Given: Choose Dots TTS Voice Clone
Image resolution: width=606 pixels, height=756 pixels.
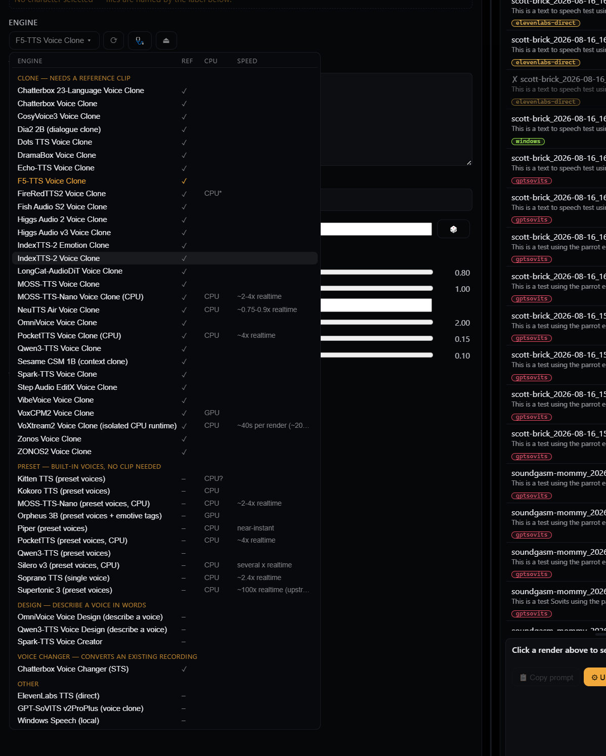Looking at the screenshot, I should (165, 142).
